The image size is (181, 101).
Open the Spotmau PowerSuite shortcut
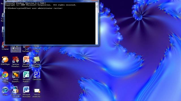tap(16, 62)
